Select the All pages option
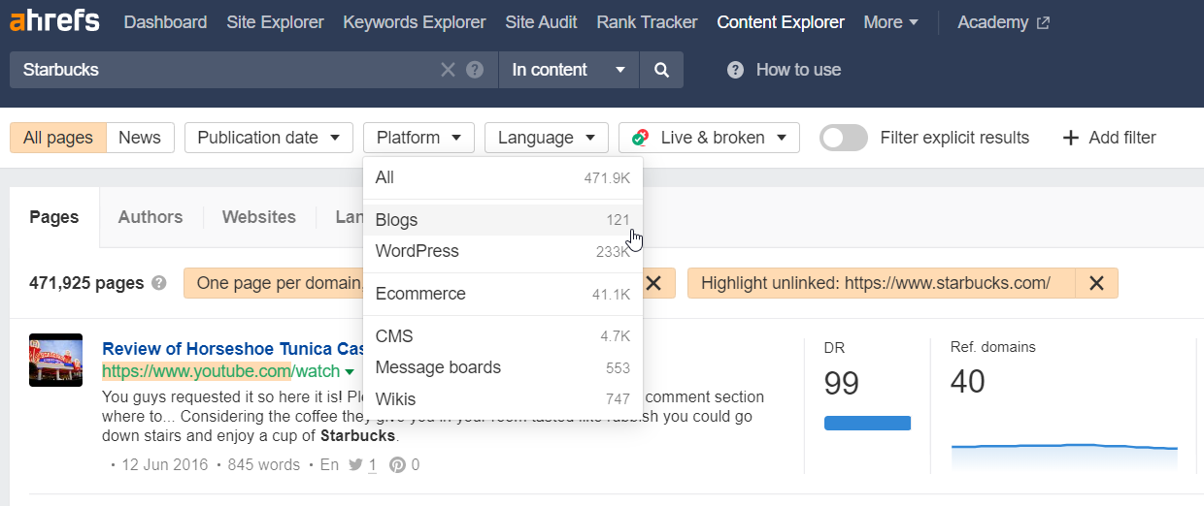Image resolution: width=1204 pixels, height=506 pixels. pyautogui.click(x=58, y=138)
